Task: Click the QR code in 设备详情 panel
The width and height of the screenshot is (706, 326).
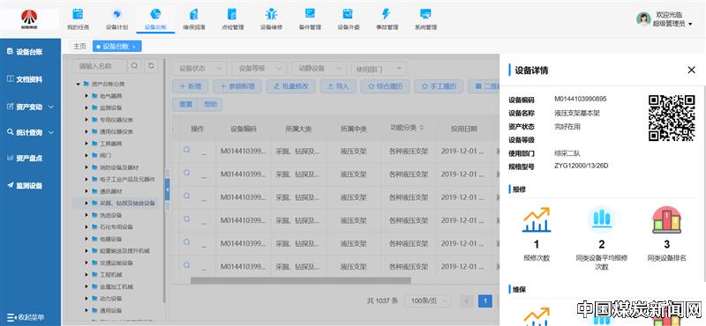Action: 672,118
